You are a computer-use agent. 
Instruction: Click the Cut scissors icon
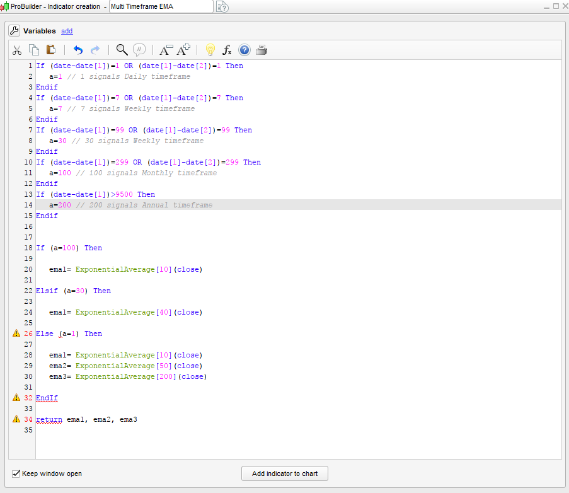tap(17, 50)
